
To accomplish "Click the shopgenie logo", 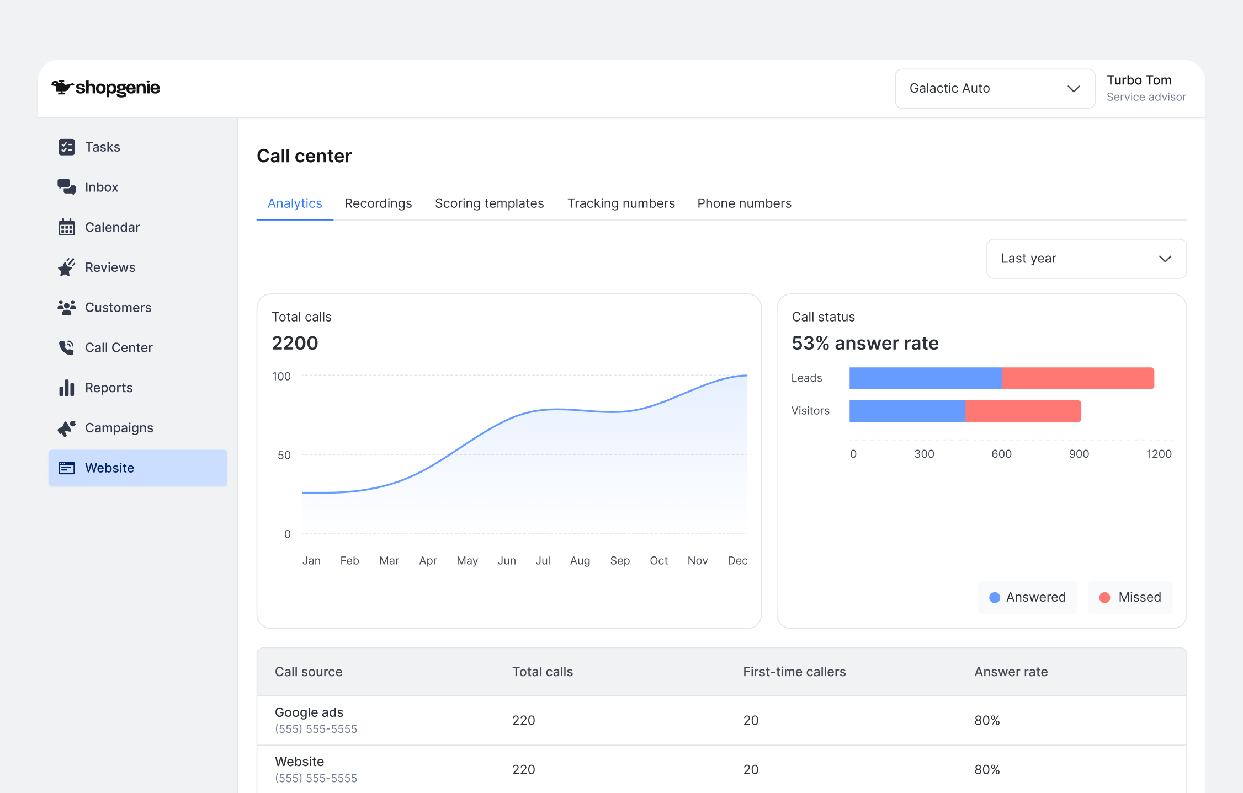I will pos(106,88).
